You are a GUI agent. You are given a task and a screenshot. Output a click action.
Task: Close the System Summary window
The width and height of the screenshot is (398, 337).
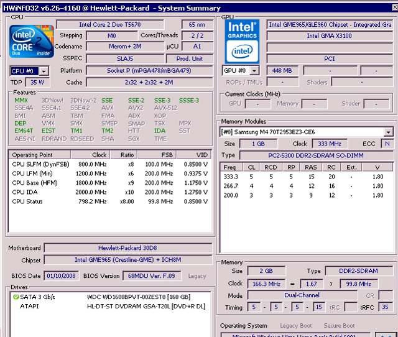395,8
